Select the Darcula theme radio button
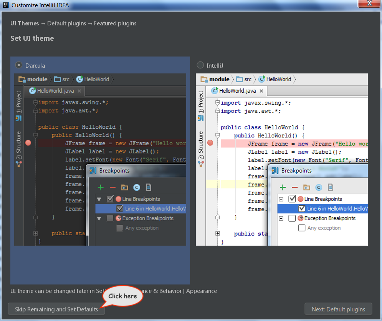Viewport: 382px width, 321px height. click(x=19, y=65)
